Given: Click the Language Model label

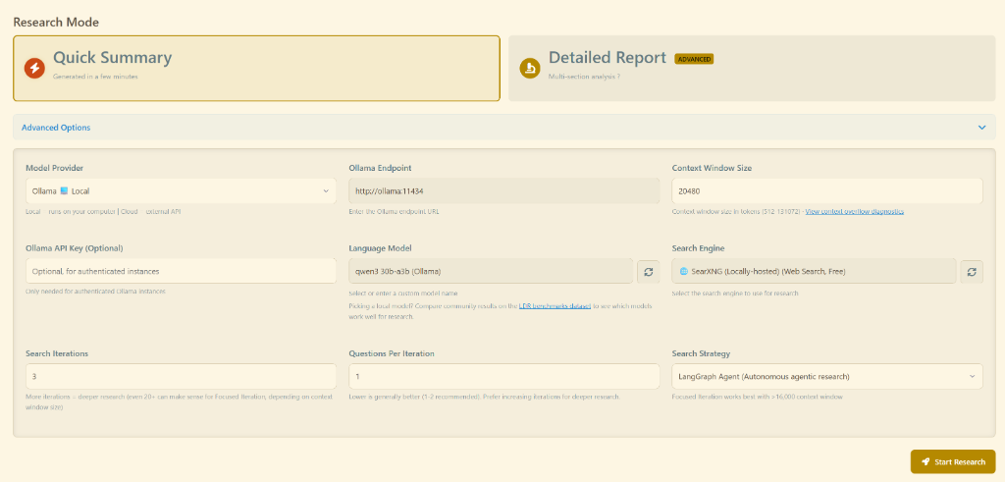Looking at the screenshot, I should [x=380, y=248].
